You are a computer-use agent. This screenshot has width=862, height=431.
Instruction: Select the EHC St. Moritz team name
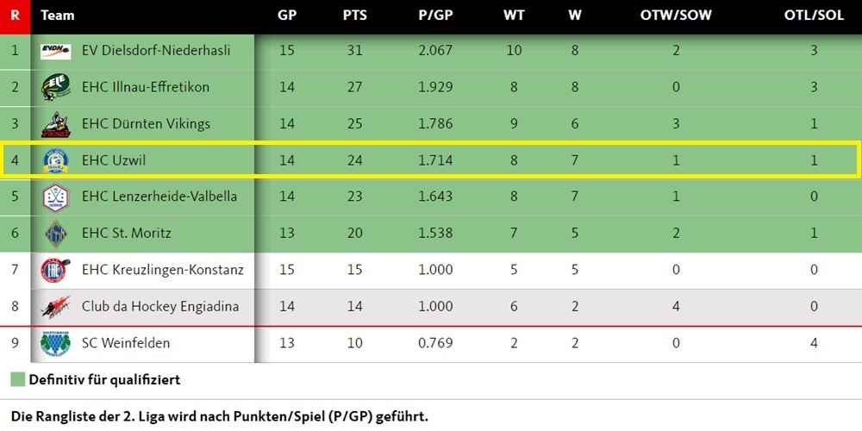[x=126, y=234]
